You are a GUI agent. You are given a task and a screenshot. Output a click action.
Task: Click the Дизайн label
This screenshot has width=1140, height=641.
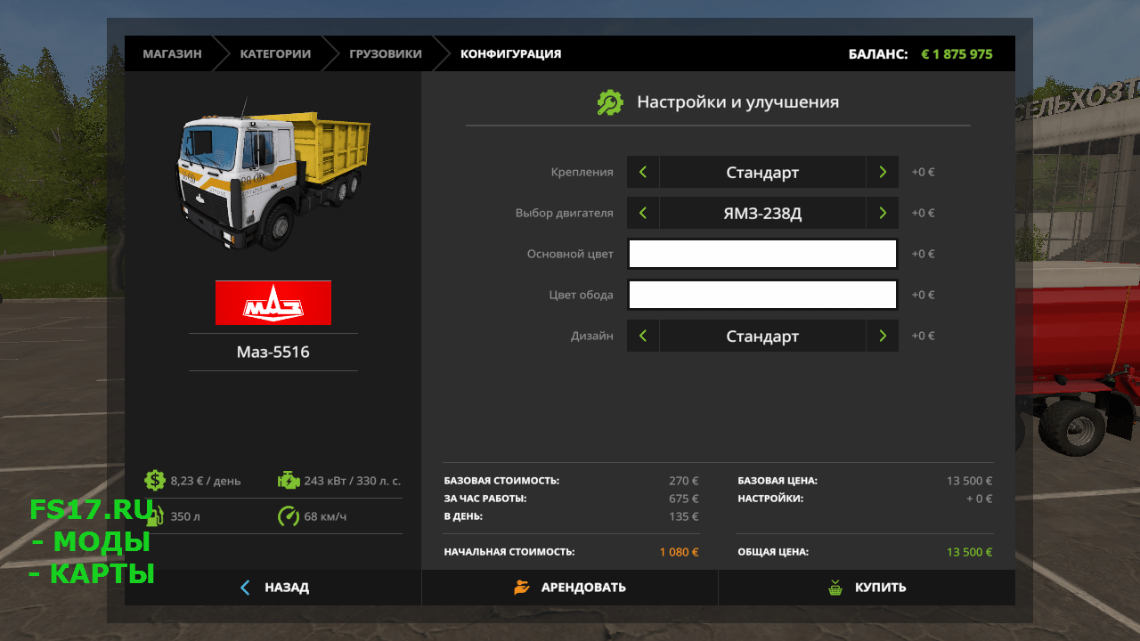click(592, 336)
